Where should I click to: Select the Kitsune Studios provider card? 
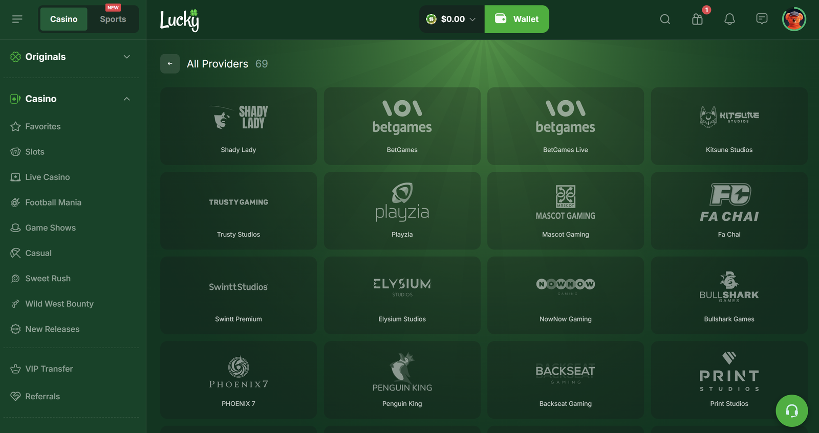pyautogui.click(x=729, y=126)
